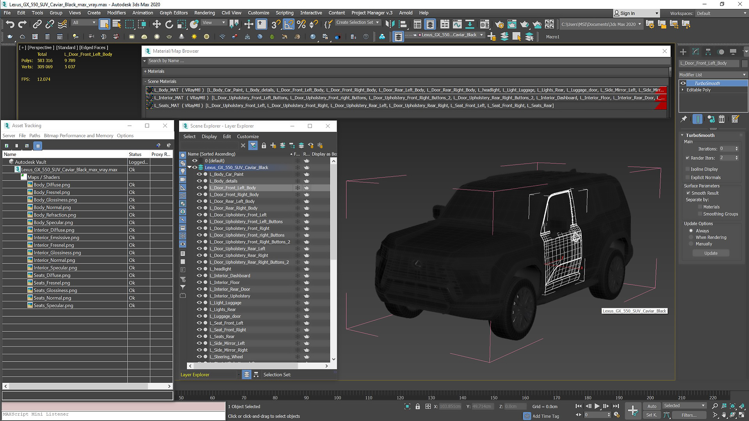749x421 pixels.
Task: Click the Iterations spinner arrows
Action: coord(737,149)
